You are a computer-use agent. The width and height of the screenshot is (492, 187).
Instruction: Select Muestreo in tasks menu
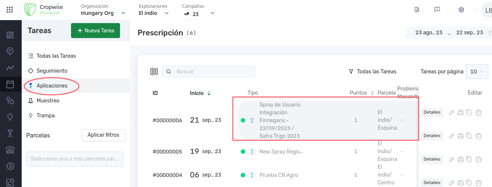47,101
